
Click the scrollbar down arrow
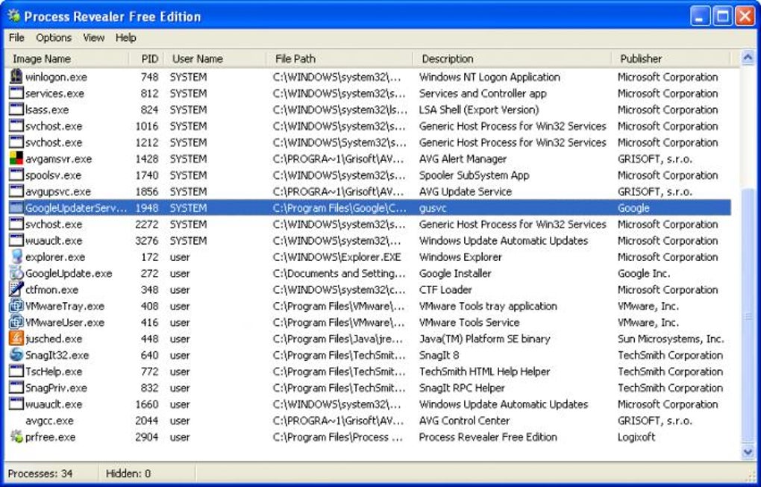[748, 452]
